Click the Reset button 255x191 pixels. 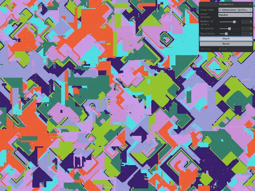click(226, 44)
